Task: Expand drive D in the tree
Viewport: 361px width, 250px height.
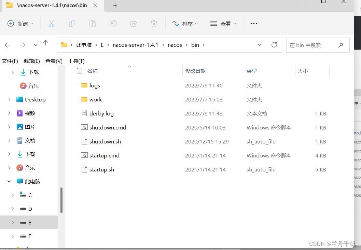Action: click(13, 209)
